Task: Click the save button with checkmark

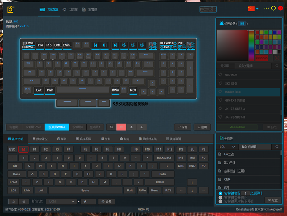Action: coord(183,127)
